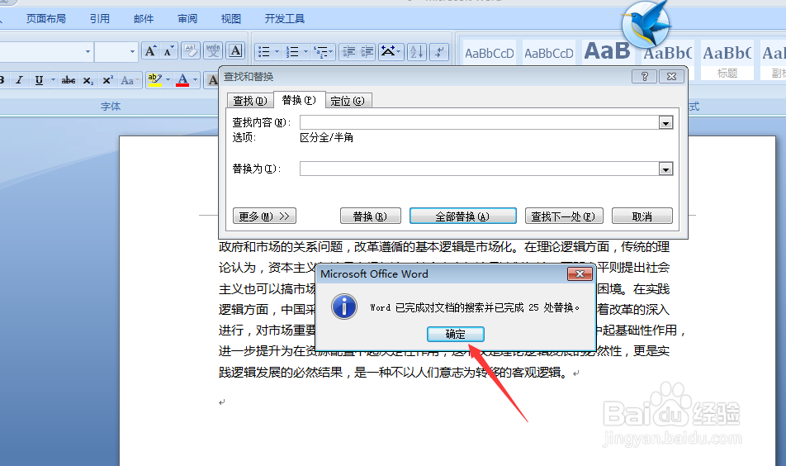
Task: Open the 开发工具 ribbon tab
Action: coord(285,18)
